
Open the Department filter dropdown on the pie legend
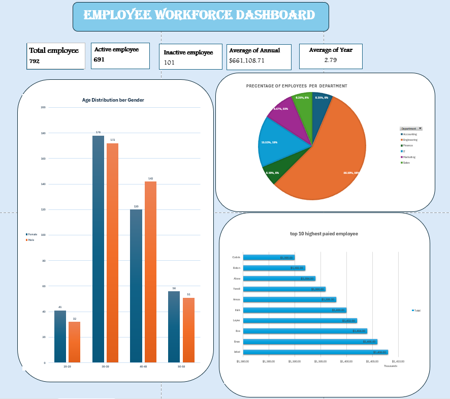pos(420,129)
